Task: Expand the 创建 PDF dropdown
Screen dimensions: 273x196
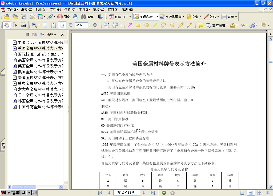Action: [x=130, y=17]
